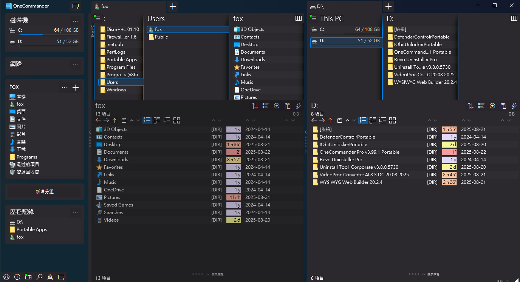The image size is (520, 282).
Task: Click C: drive usage bar in 磁碟機 panel
Action: point(48,35)
